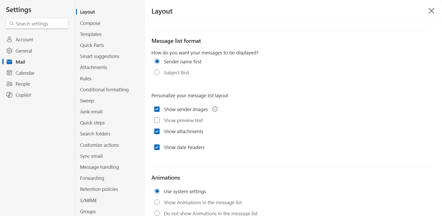Toggle Show date headers checkbox
442x216 pixels.
(x=157, y=147)
